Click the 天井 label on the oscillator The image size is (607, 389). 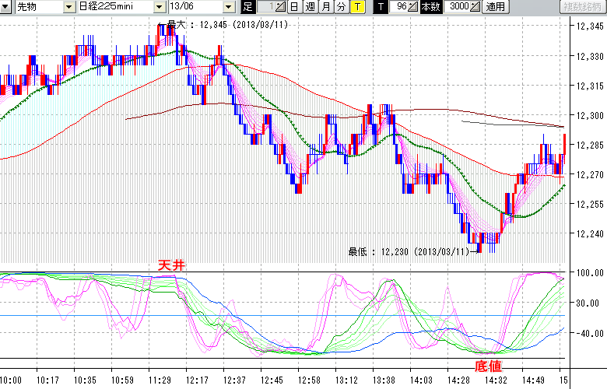pos(172,265)
